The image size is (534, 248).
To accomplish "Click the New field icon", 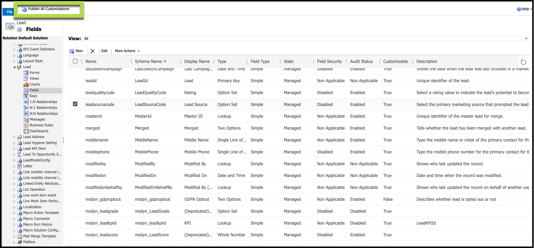I will point(72,51).
